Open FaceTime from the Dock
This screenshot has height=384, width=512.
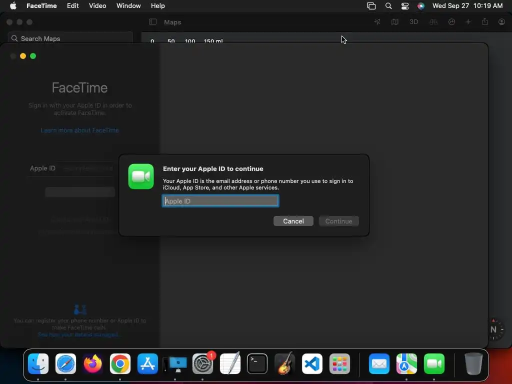[434, 364]
